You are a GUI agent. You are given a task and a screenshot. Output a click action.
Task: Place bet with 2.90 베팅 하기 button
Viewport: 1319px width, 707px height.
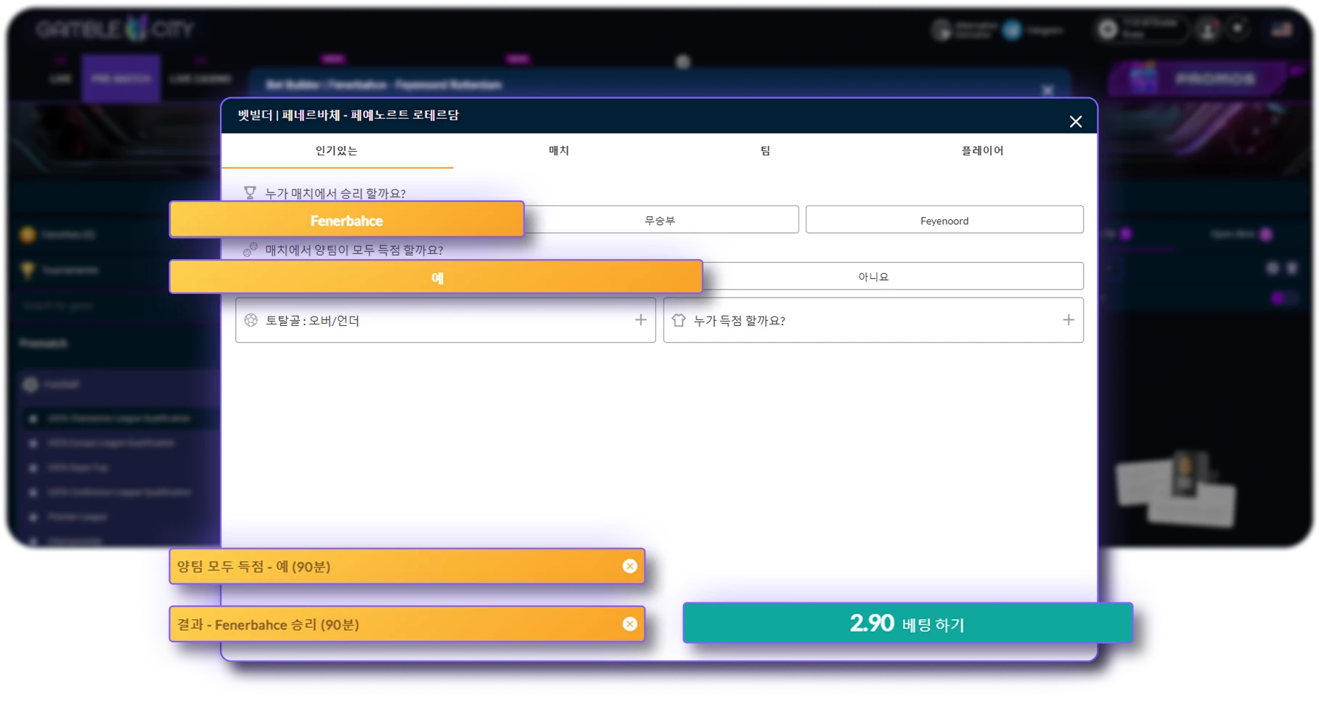[907, 623]
